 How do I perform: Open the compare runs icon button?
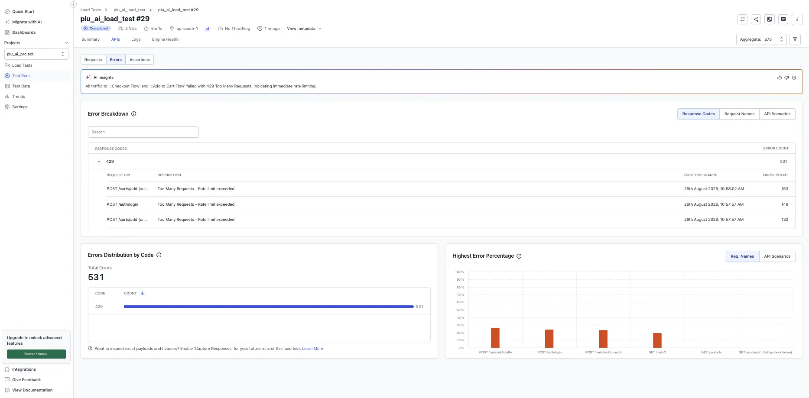click(x=769, y=19)
